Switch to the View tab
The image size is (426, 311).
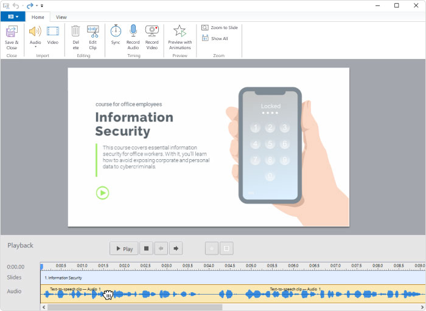61,17
